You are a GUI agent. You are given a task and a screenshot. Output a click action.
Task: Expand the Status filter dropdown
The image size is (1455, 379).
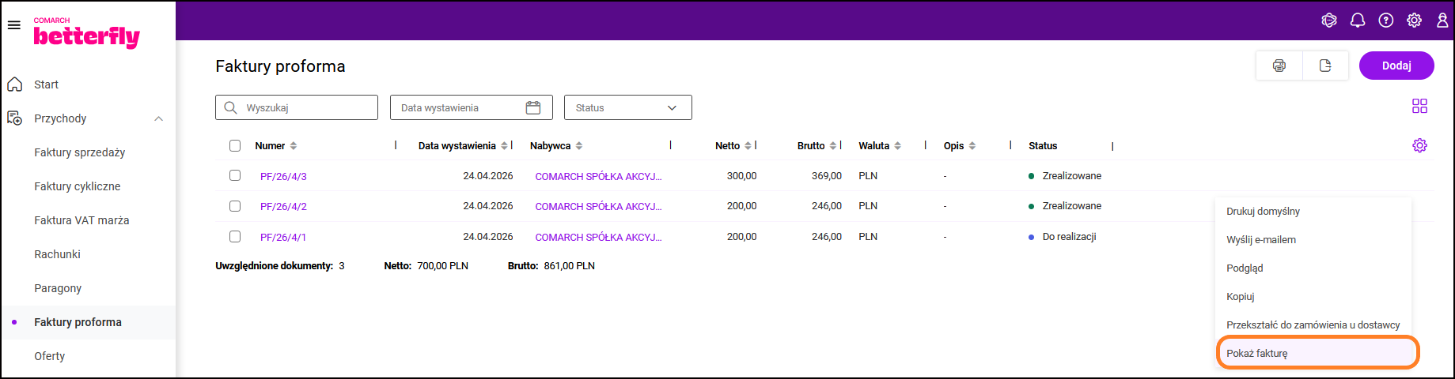click(627, 107)
